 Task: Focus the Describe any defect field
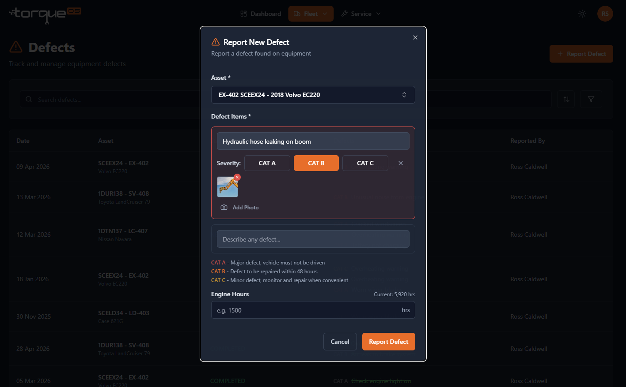[313, 239]
